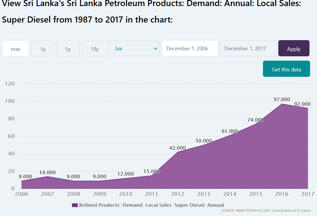317x216 pixels.
Task: Open the bar chart type dropdown
Action: [135, 48]
